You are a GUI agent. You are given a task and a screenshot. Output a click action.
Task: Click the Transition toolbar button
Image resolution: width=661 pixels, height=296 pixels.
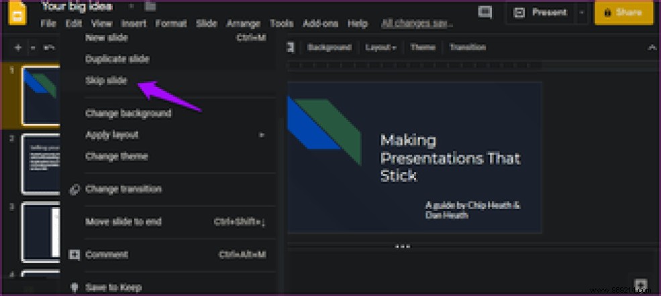click(468, 48)
